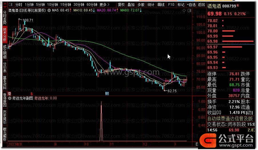
Task: Switch to the 10分钟 chart period
Action: [x=53, y=5]
